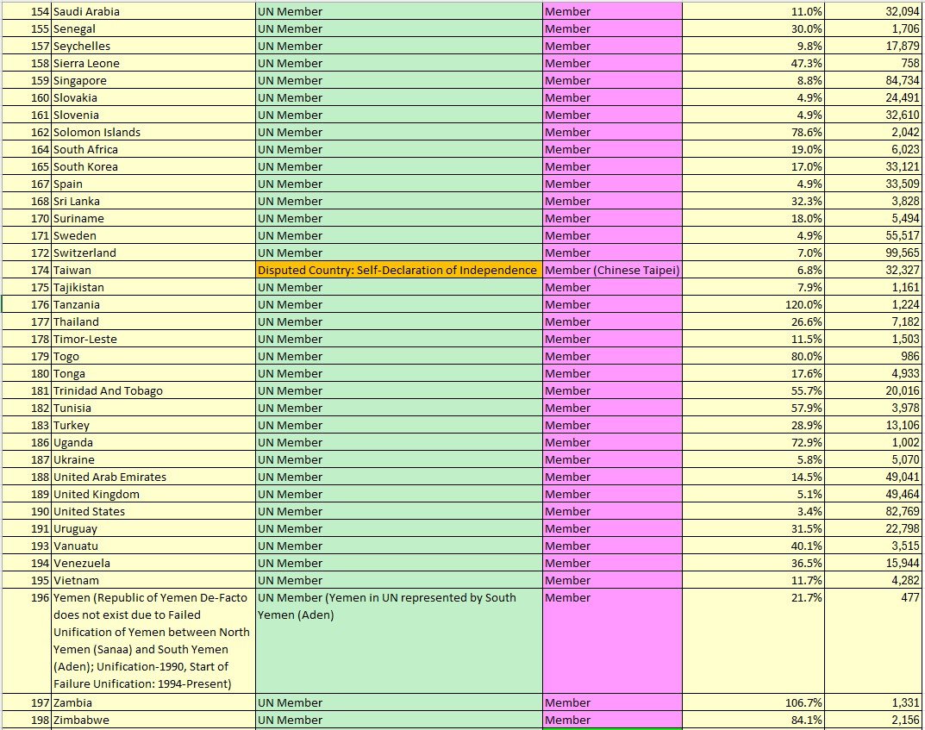Click the Slovakia country cell
The height and width of the screenshot is (730, 925).
[x=153, y=97]
